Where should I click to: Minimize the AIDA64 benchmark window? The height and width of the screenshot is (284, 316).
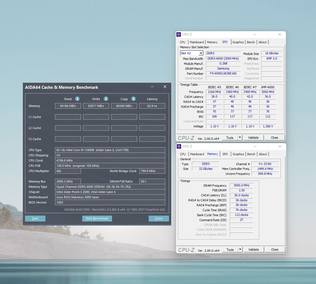[x=152, y=87]
